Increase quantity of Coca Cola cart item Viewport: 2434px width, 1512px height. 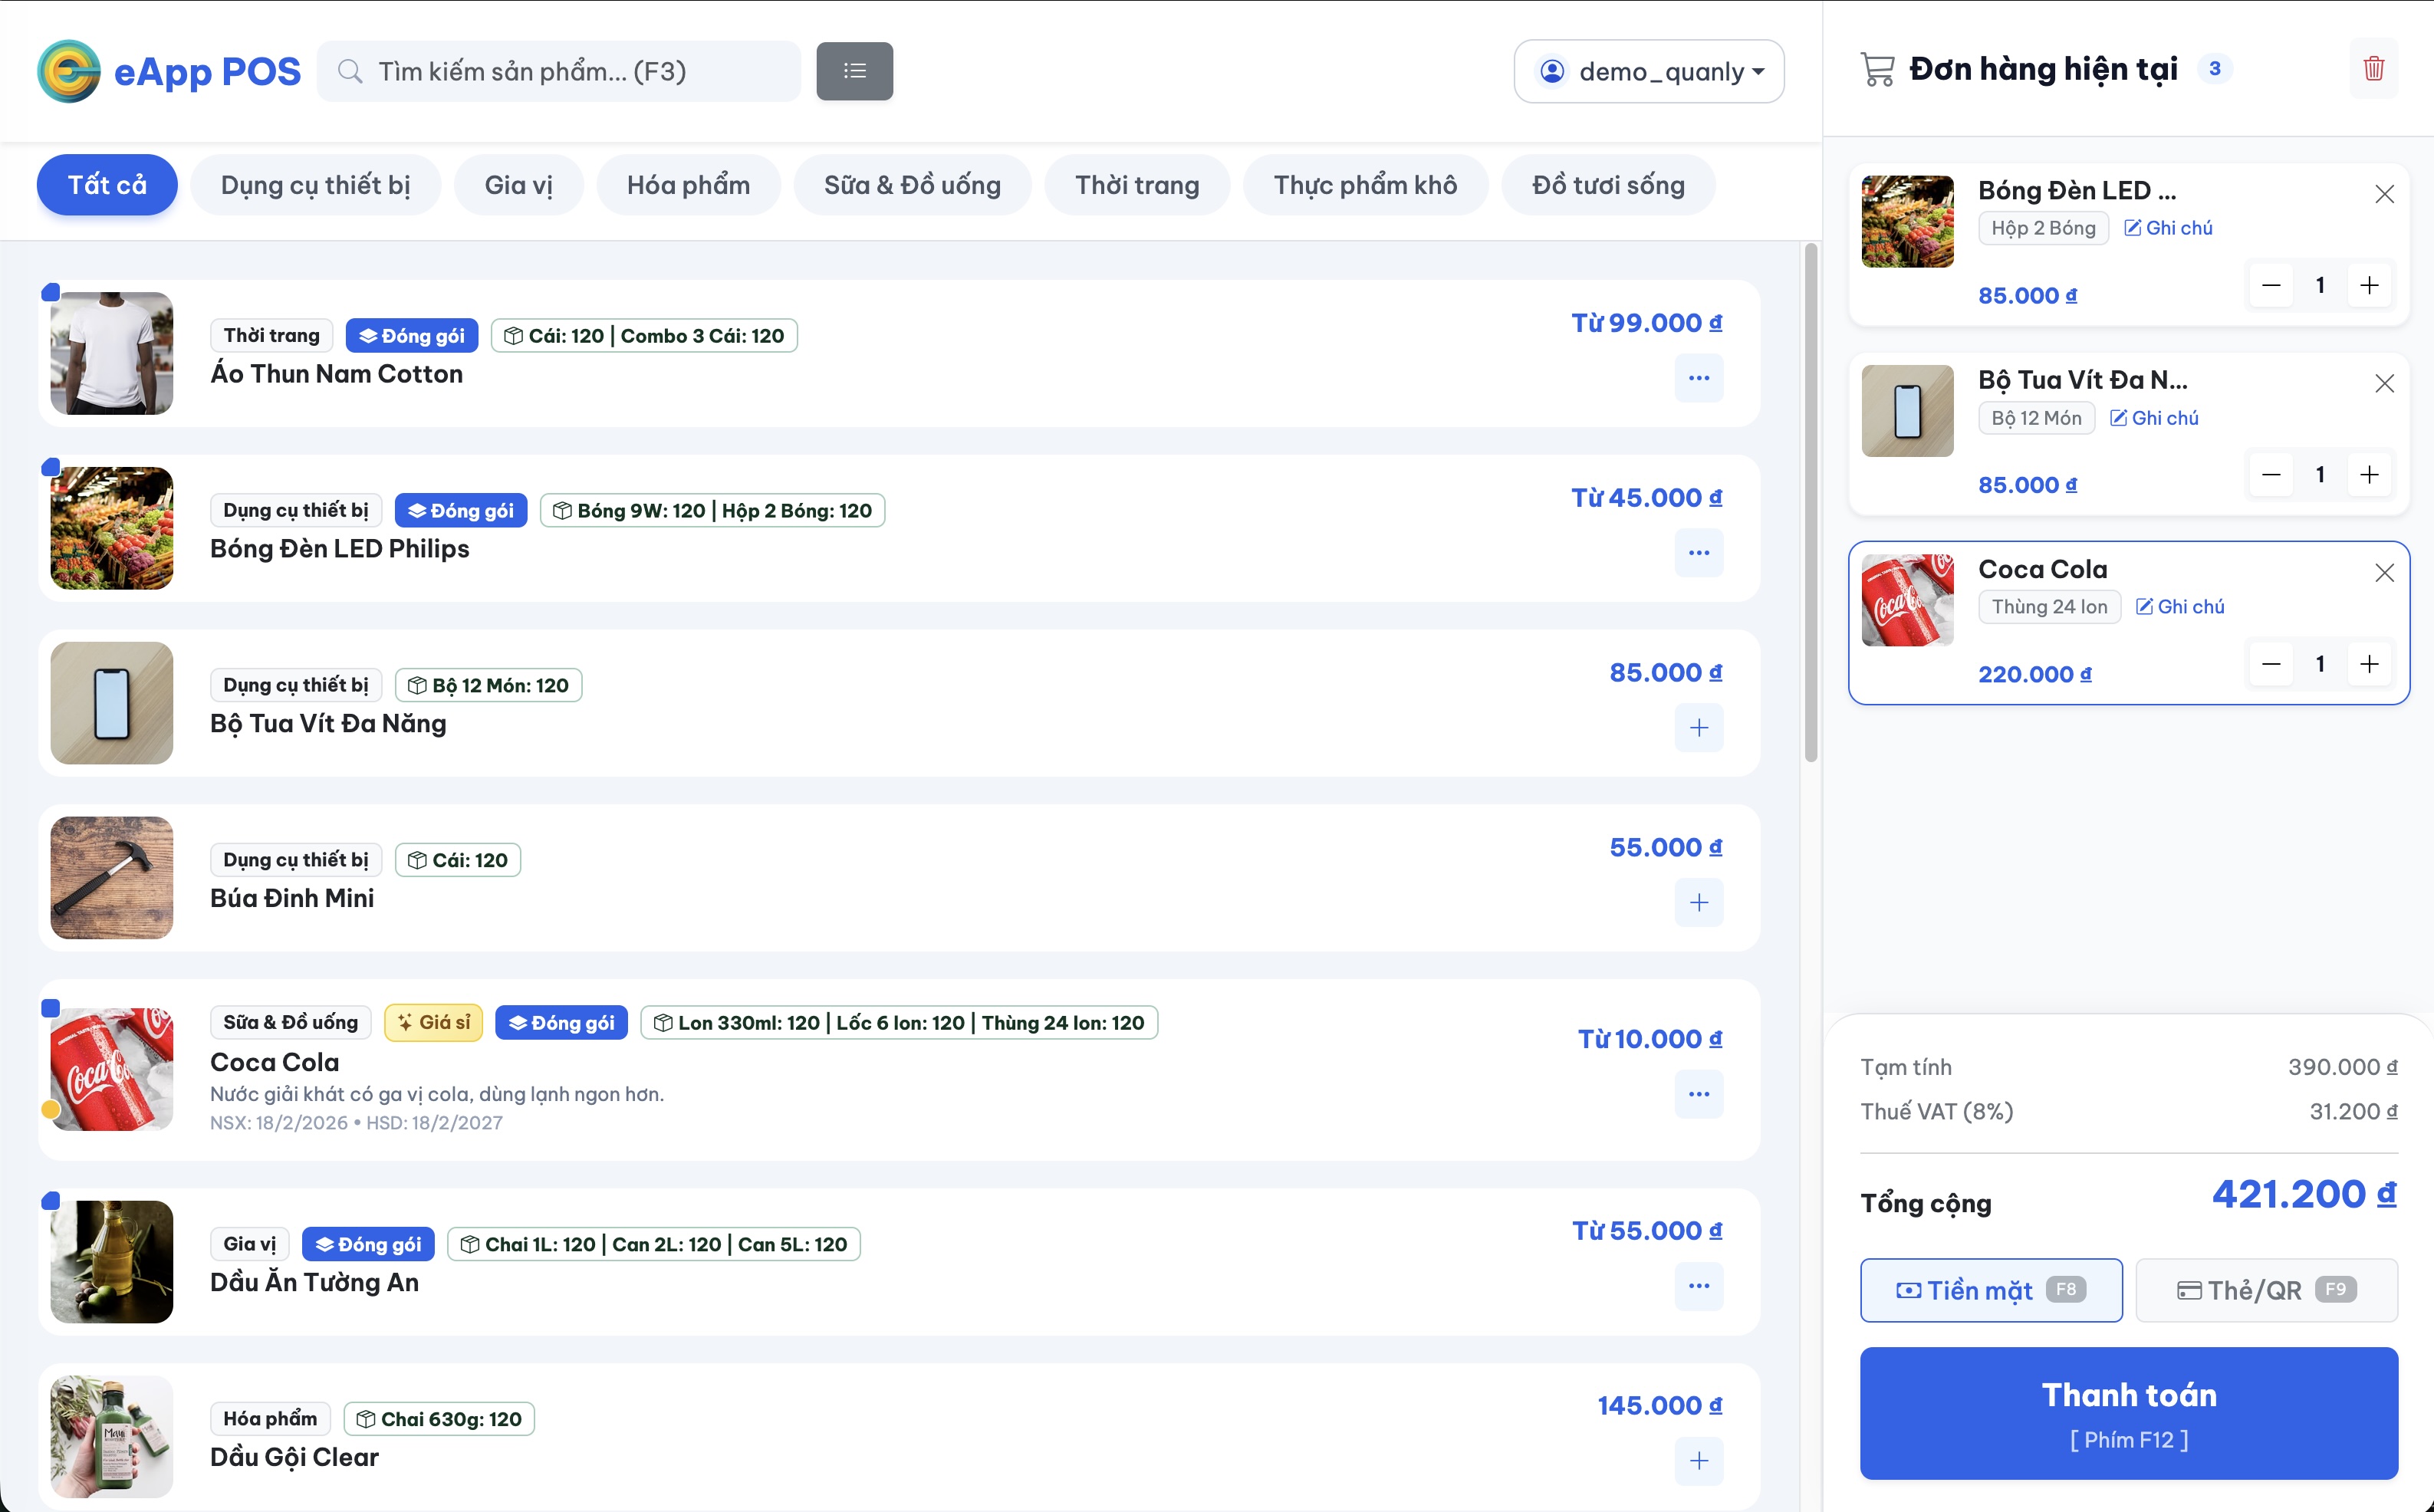coord(2369,663)
